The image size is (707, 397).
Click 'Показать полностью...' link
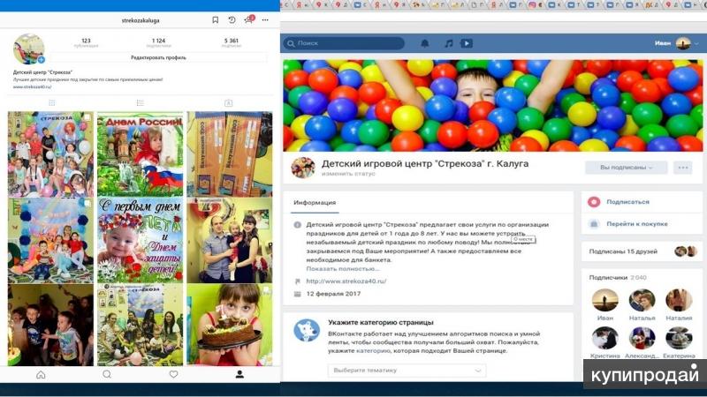[343, 269]
